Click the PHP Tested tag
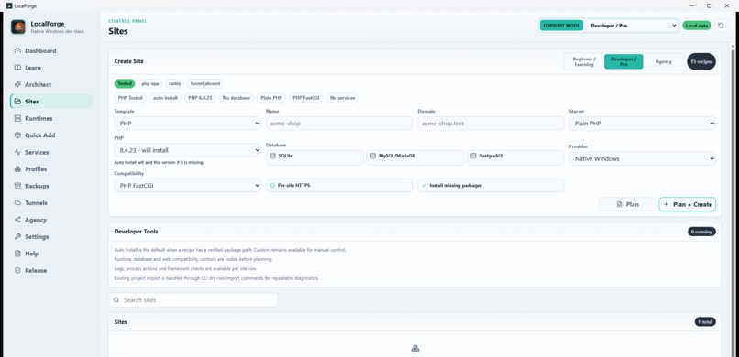Screen dimensions: 739x357 coord(130,98)
